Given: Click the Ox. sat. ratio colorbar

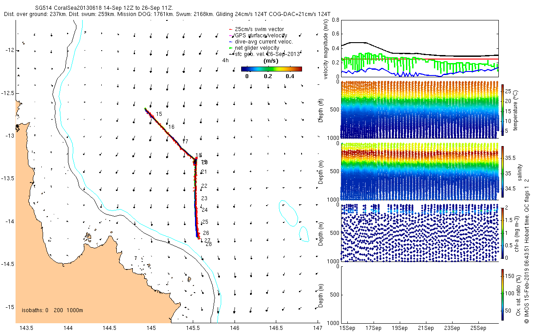Looking at the screenshot, I should click(x=503, y=294).
